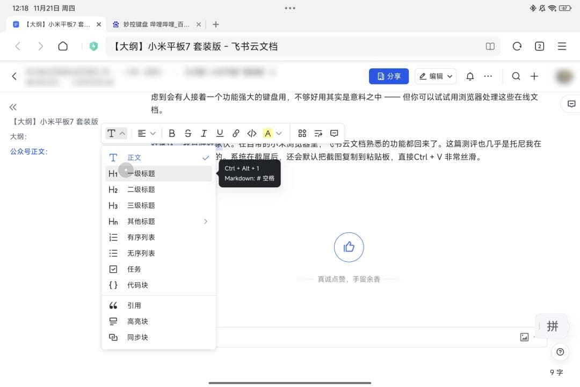This screenshot has width=580, height=387.
Task: Toggle the 拼 input method button
Action: tap(552, 326)
